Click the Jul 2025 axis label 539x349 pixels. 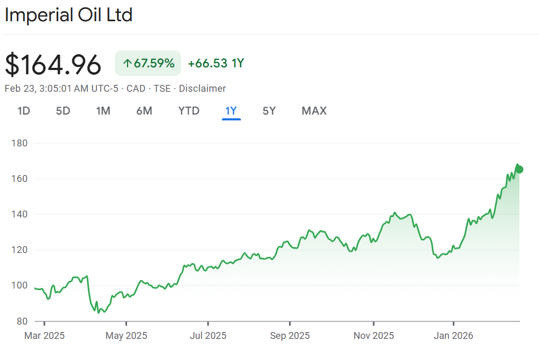coord(208,336)
